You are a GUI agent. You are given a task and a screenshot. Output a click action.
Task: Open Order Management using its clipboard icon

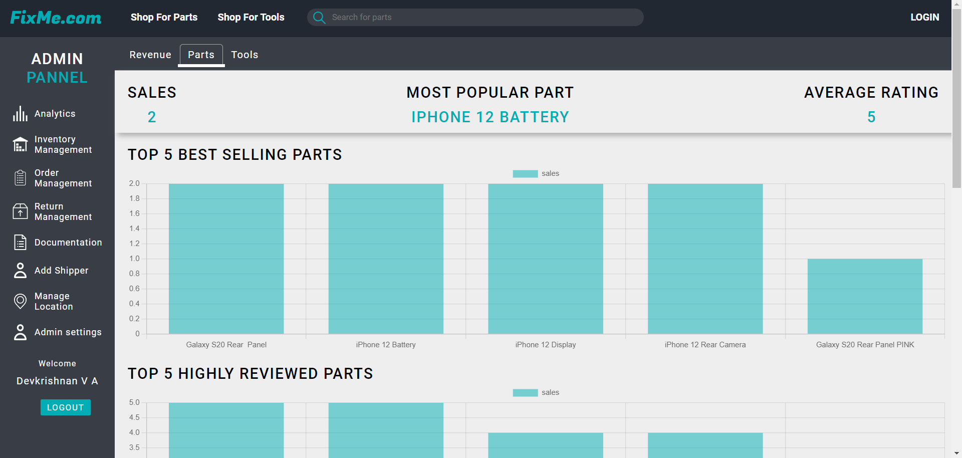click(20, 178)
